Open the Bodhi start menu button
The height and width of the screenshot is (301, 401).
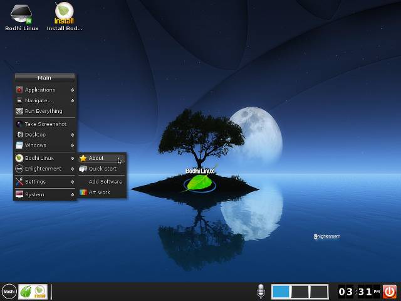(9, 291)
